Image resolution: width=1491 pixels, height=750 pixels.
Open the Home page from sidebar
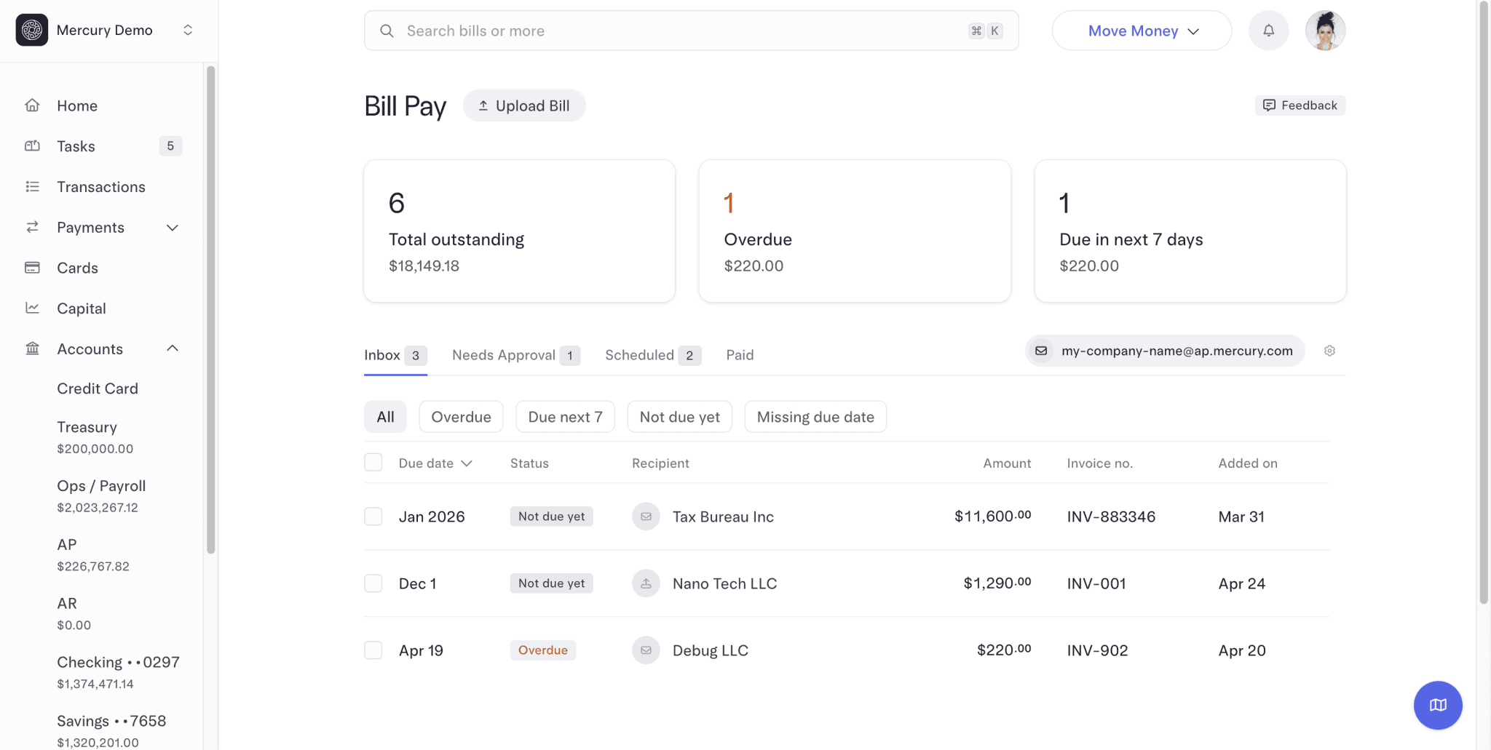pos(76,105)
